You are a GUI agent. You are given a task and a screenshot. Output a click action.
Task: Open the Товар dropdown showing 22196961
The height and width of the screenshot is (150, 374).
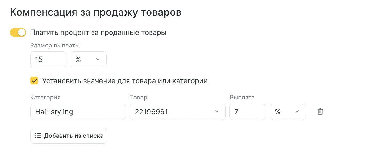[x=178, y=112]
